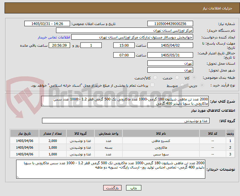Click the need number field 1105004439000256
Viewport: 240px width, 196px height.
click(x=170, y=24)
